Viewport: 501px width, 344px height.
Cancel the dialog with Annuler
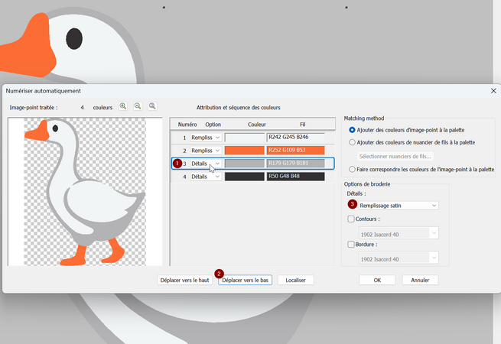pos(420,281)
